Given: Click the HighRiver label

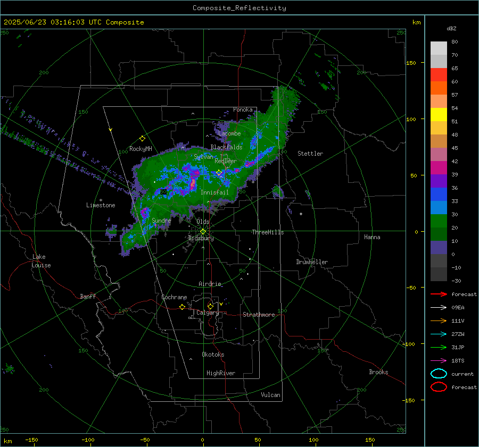Looking at the screenshot, I should point(221,373).
